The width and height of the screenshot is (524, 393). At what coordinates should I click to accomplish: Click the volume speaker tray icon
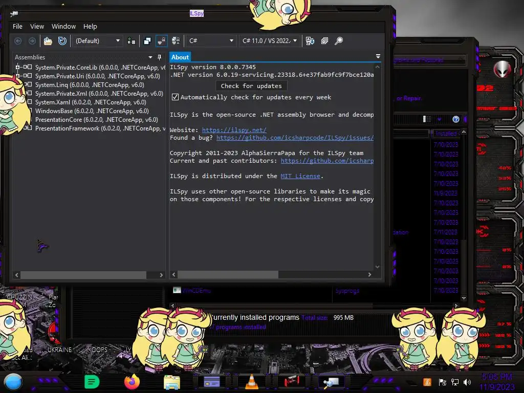click(x=467, y=382)
